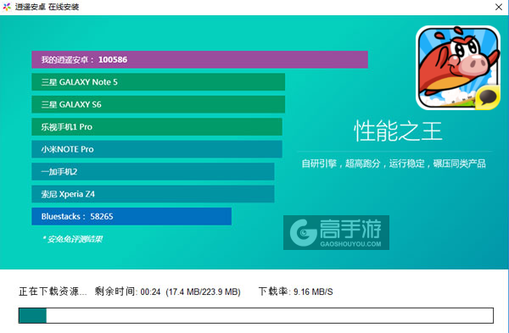Screen dimensions: 509x333
Task: Select the 一加手机2 bar
Action: [x=153, y=171]
